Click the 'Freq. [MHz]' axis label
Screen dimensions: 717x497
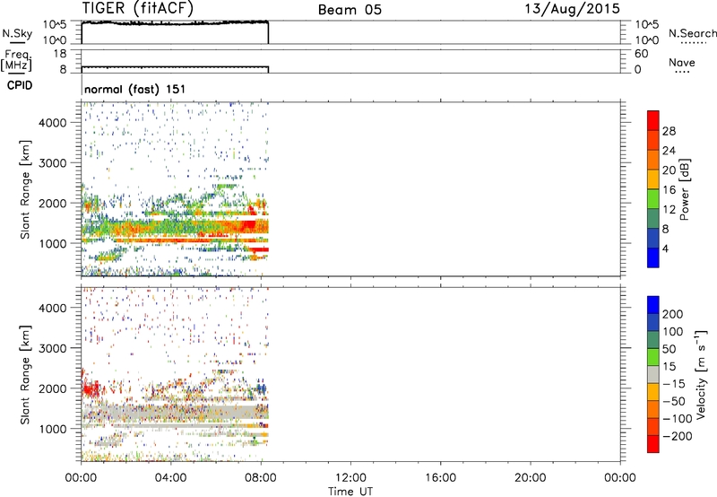click(x=17, y=61)
